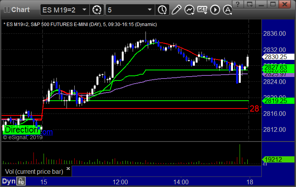The height and width of the screenshot is (187, 296).
Task: Start bar replay with the play button
Action: (x=215, y=10)
